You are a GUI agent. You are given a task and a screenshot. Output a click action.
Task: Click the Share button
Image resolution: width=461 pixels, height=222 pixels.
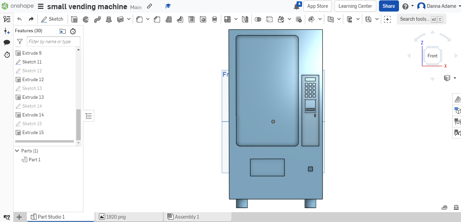(389, 6)
